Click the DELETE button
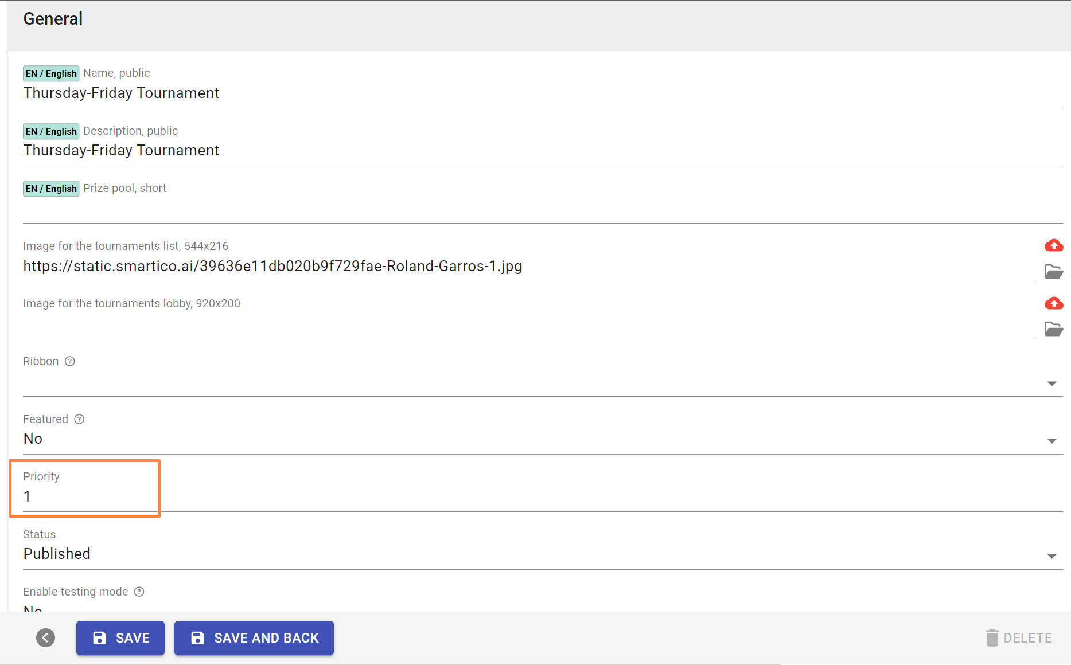This screenshot has height=665, width=1071. pos(1018,638)
